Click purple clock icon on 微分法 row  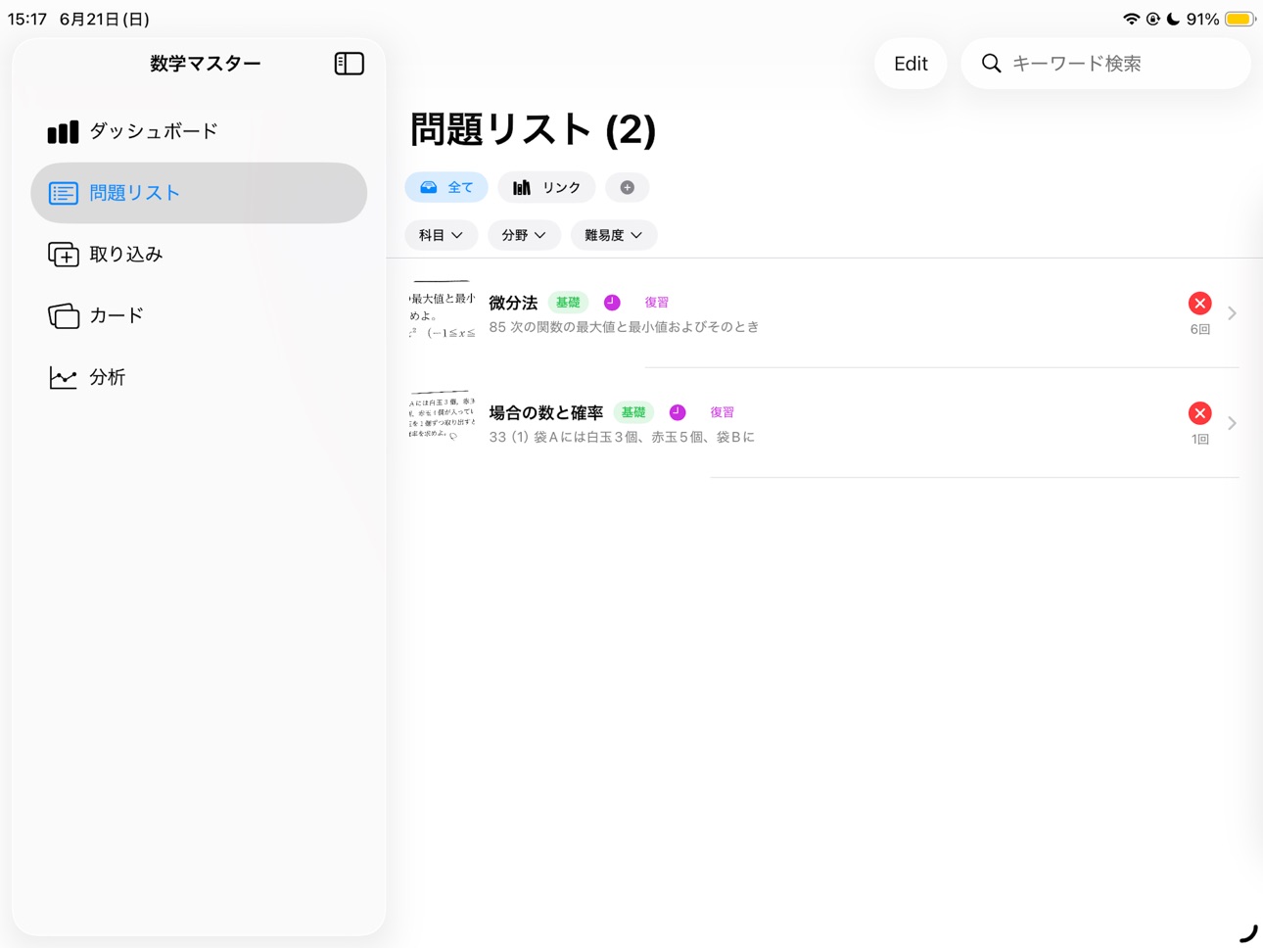tap(612, 303)
